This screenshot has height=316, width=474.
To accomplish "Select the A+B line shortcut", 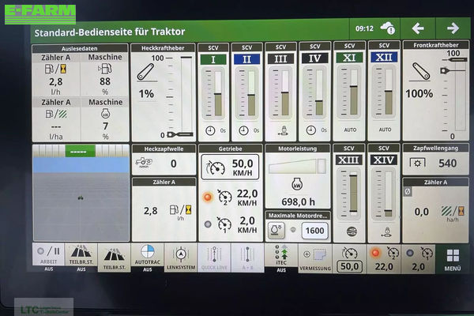I will [x=247, y=258].
